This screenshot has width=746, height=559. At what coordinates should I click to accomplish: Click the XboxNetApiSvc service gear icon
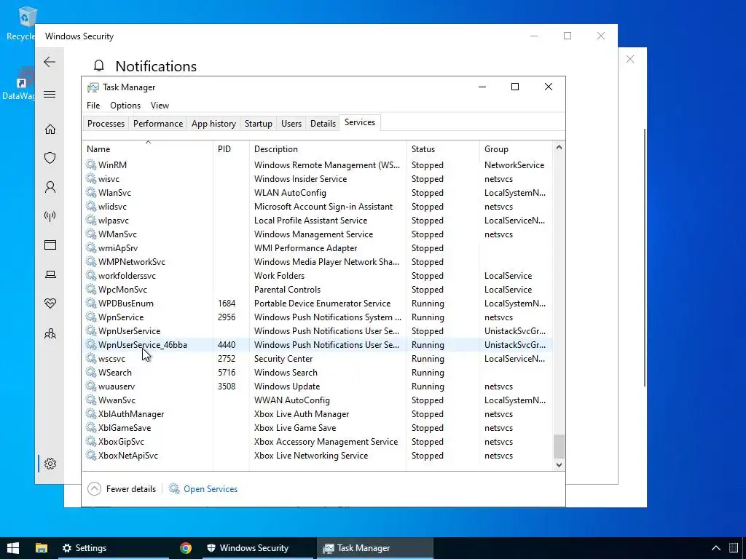click(x=91, y=456)
